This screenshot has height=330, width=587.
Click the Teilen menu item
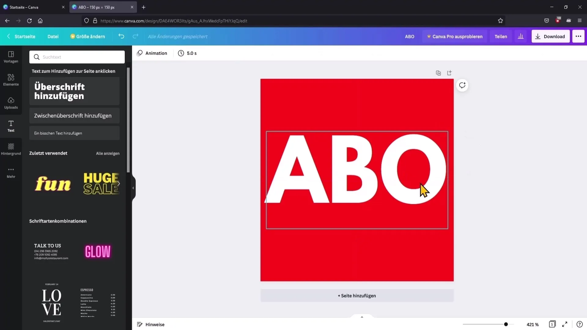501,36
